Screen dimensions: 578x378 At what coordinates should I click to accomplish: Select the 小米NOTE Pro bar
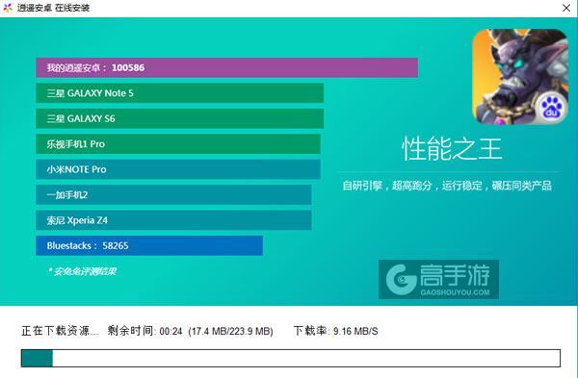click(x=178, y=169)
